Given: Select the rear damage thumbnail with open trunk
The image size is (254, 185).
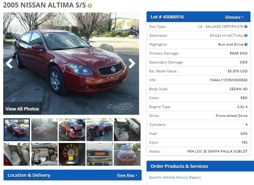Looking at the screenshot, I should (x=72, y=130).
